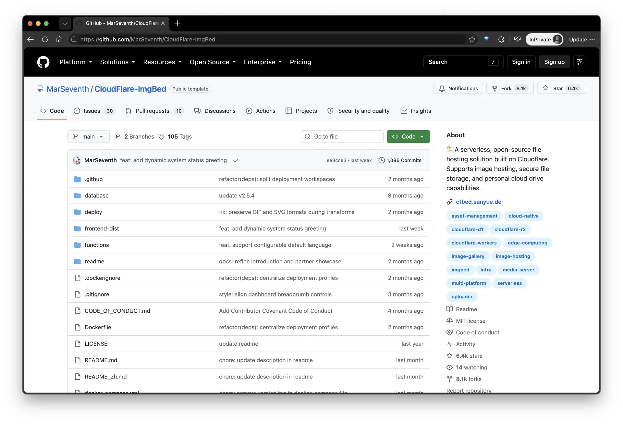Click the rewards gem icon in toolbar
This screenshot has height=424, width=623.
click(x=486, y=39)
